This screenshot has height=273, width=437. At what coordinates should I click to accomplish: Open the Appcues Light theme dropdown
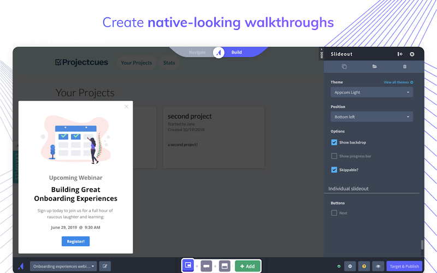pyautogui.click(x=372, y=92)
